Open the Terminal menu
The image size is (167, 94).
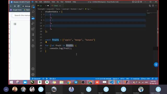point(68,2)
